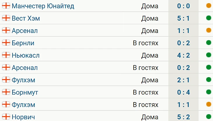Image resolution: width=213 pixels, height=121 pixels.
Task: Open the Бернли team link
Action: 23,43
